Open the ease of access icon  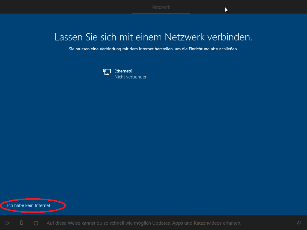7,223
